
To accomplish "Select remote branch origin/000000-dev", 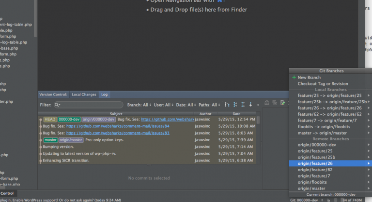I will point(330,145).
